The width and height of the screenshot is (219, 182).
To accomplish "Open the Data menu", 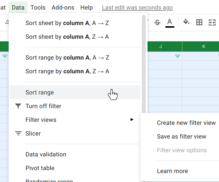I will [x=18, y=7].
